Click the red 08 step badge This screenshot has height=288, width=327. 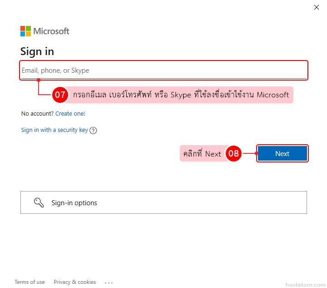pyautogui.click(x=233, y=154)
